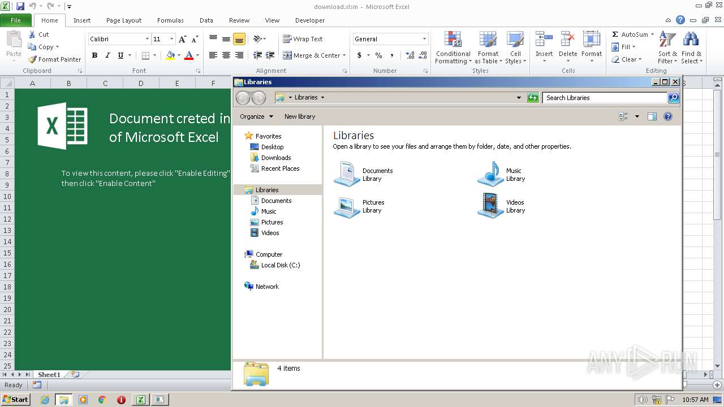
Task: Switch to the Developer tab
Action: coord(310,20)
